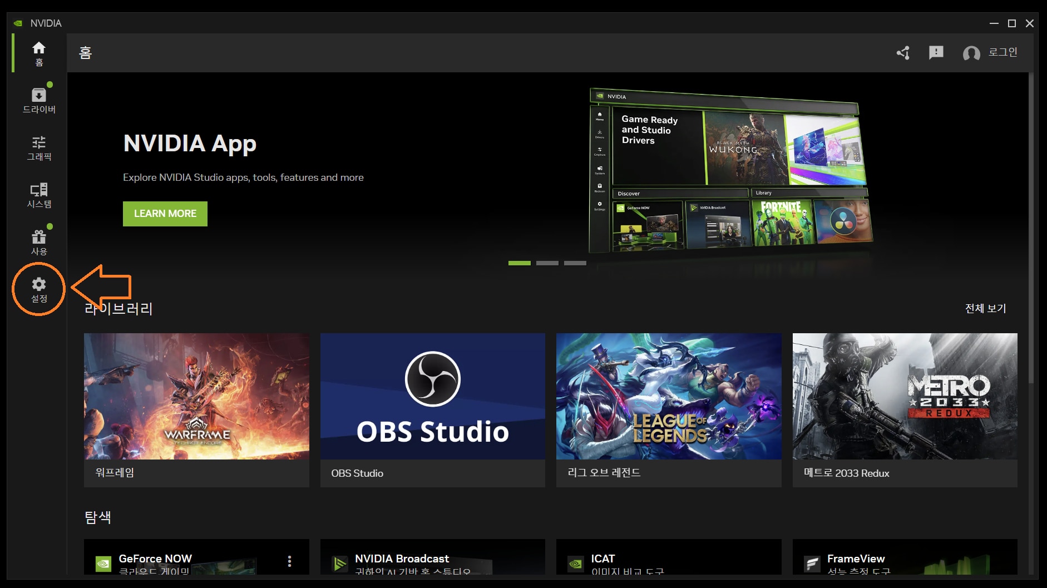Open the System (시스템) sidebar section
This screenshot has width=1047, height=588.
(39, 195)
